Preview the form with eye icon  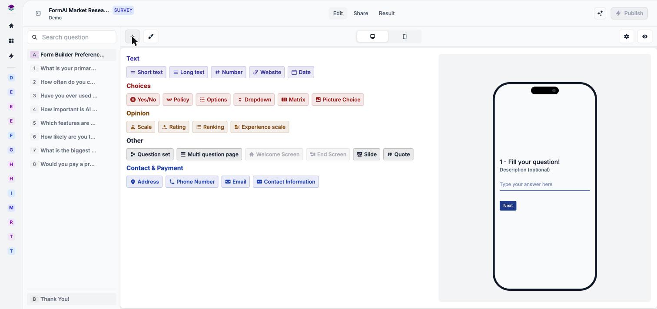pyautogui.click(x=645, y=37)
